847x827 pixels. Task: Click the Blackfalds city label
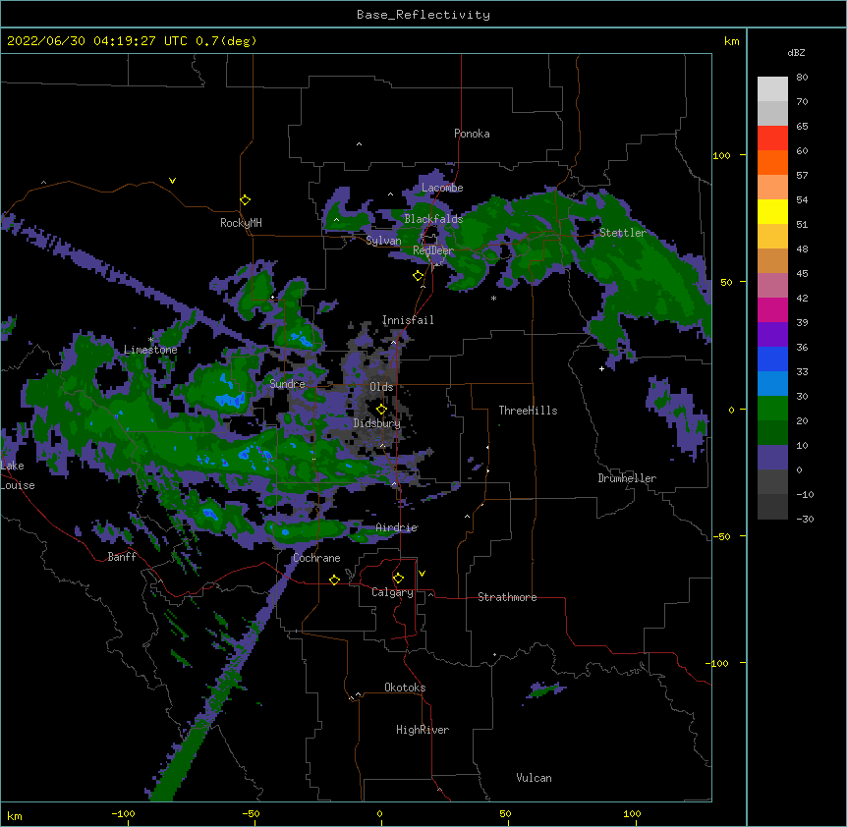[x=433, y=219]
